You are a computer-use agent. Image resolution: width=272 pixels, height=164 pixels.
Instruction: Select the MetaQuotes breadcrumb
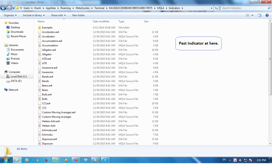pos(82,8)
